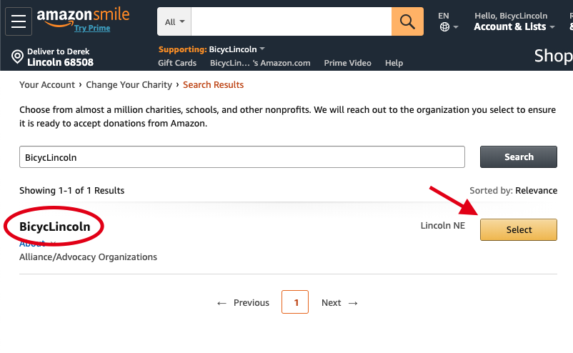573x353 pixels.
Task: Select BicycLincoln as your charity
Action: [x=519, y=230]
